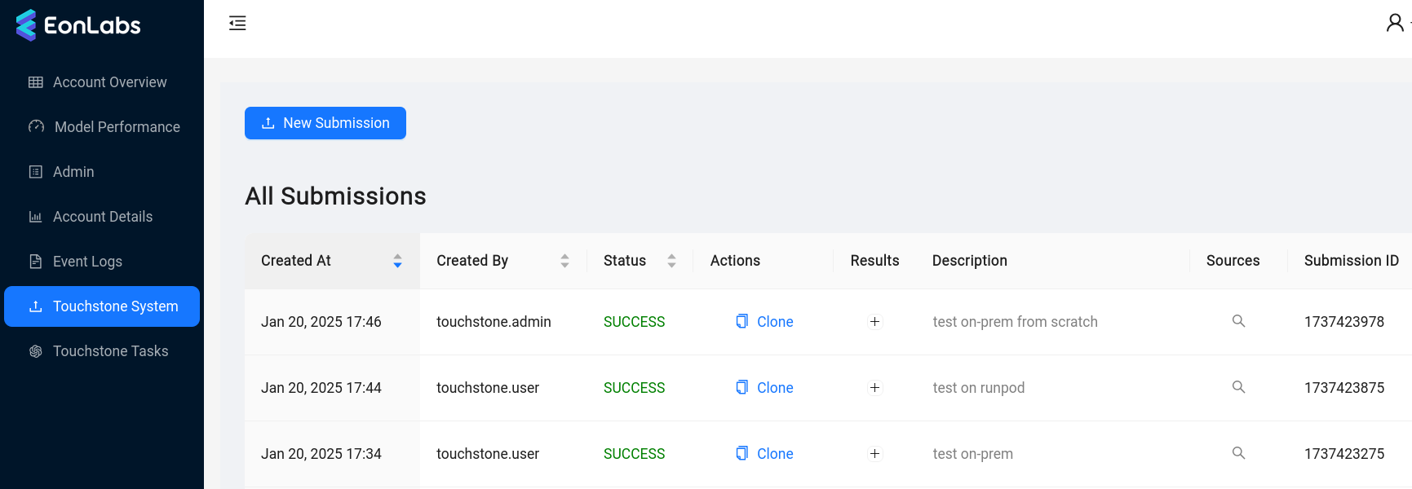Open the Event Logs menu item

[87, 262]
